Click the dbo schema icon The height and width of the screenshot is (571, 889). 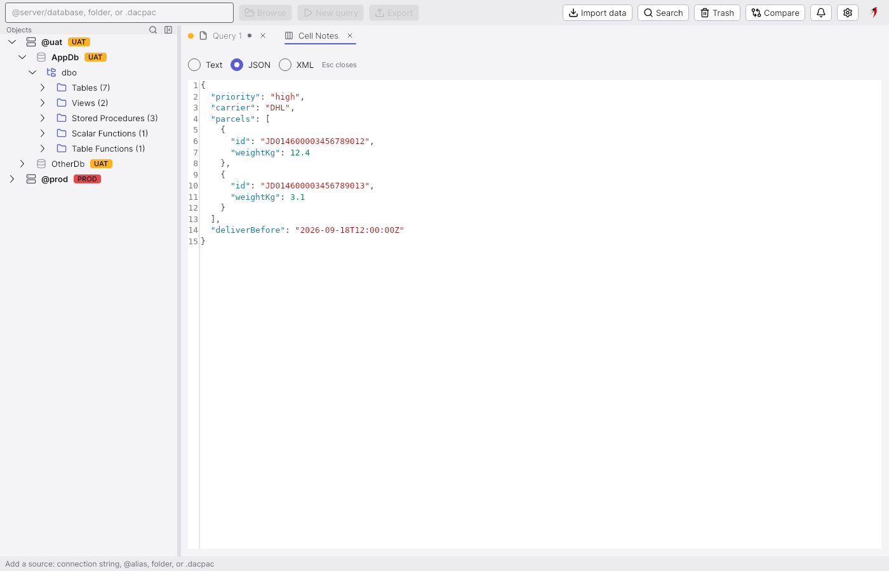(51, 72)
